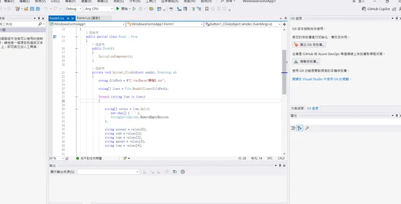This screenshot has width=401, height=204.
Task: Click the SPC indentation indicator
Action: 270,159
